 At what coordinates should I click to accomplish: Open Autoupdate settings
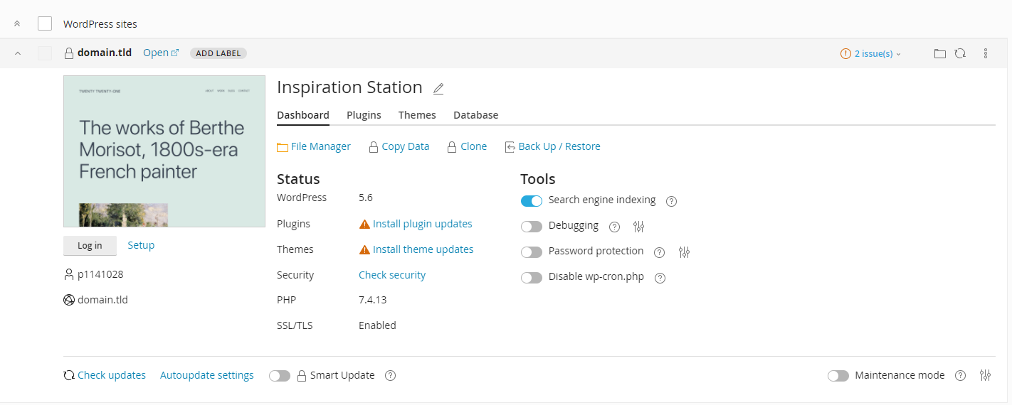[206, 375]
